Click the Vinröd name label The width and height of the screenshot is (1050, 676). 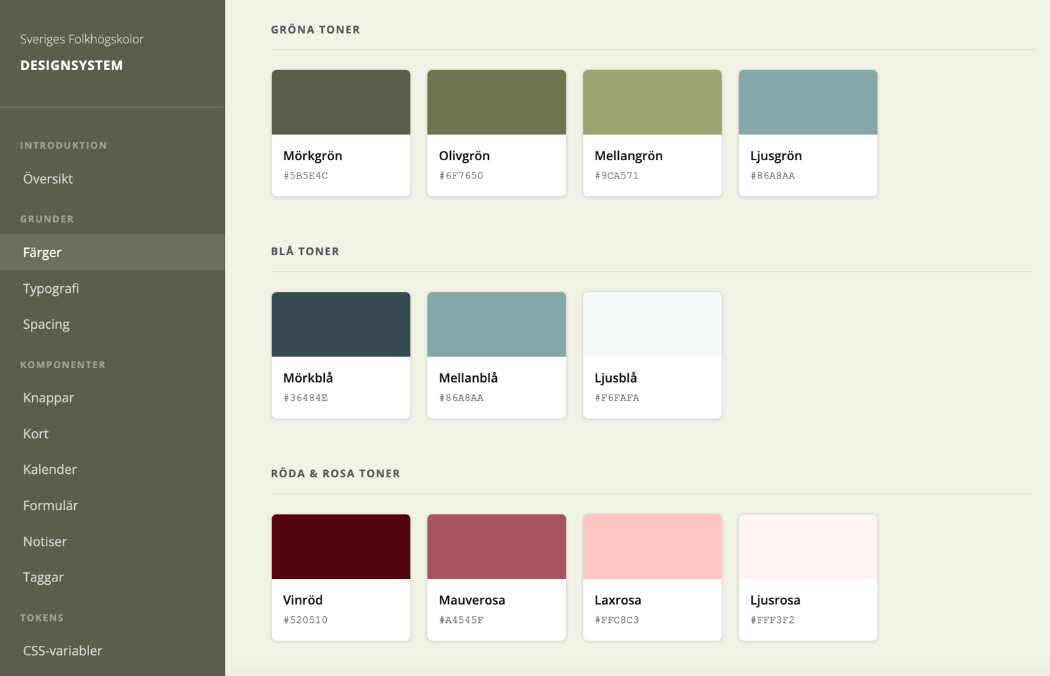point(303,600)
